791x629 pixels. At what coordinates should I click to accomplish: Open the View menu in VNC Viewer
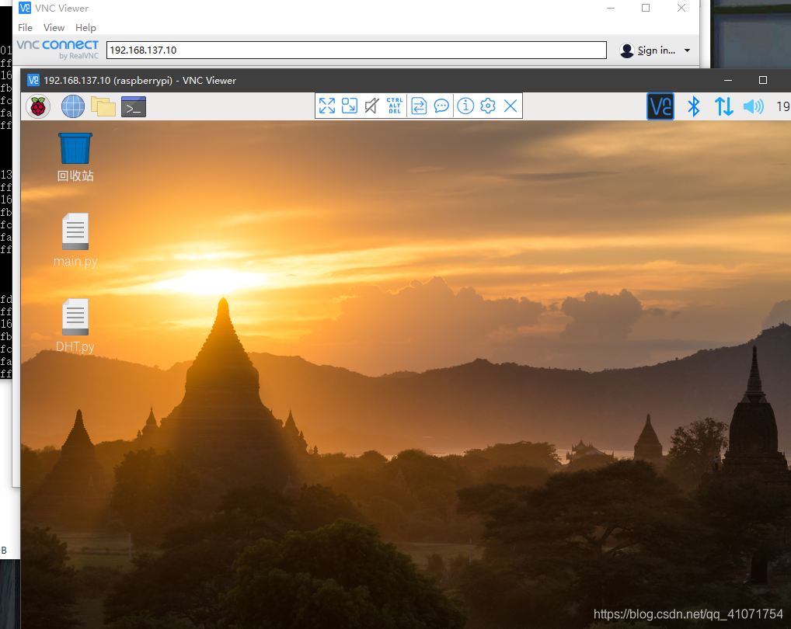(54, 28)
